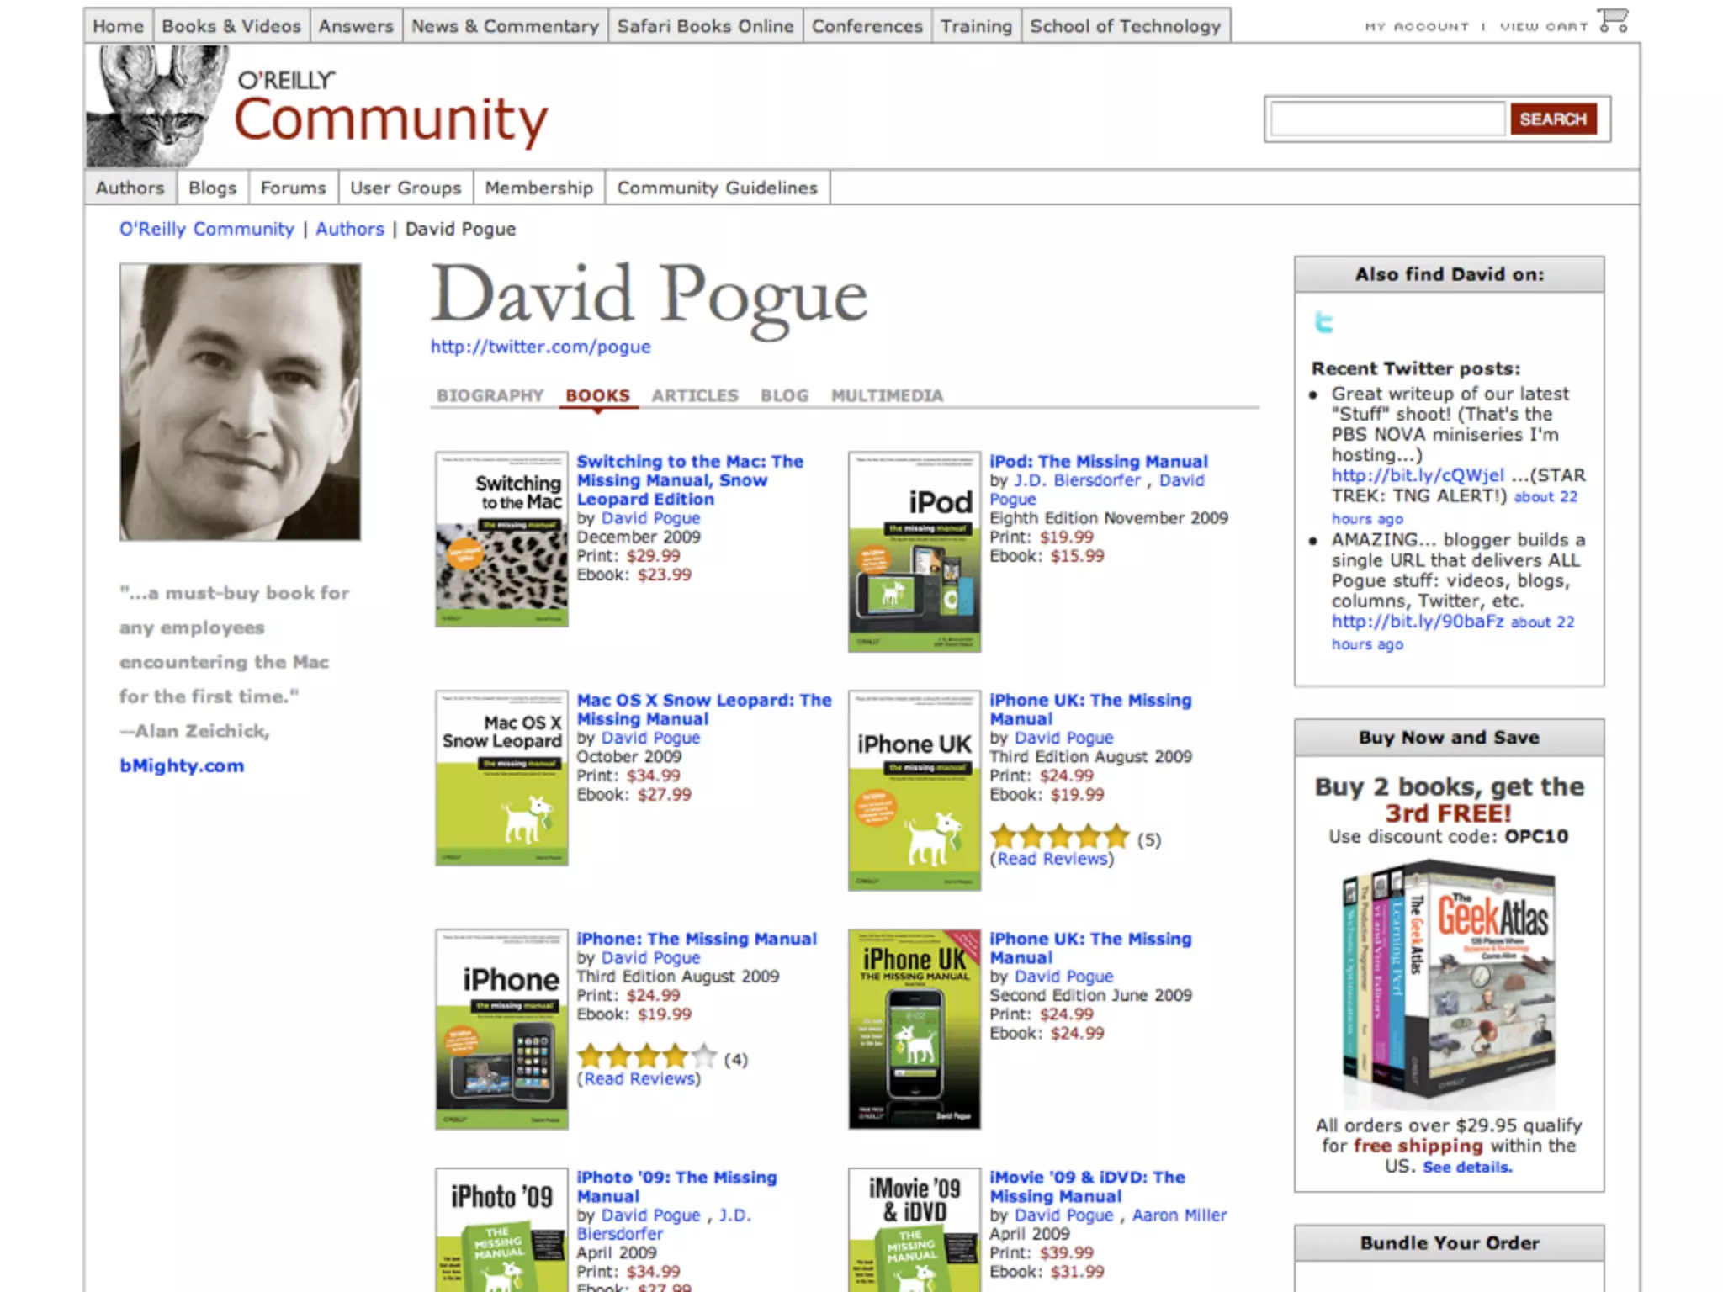Open Switching to the Mac book cover

[501, 539]
